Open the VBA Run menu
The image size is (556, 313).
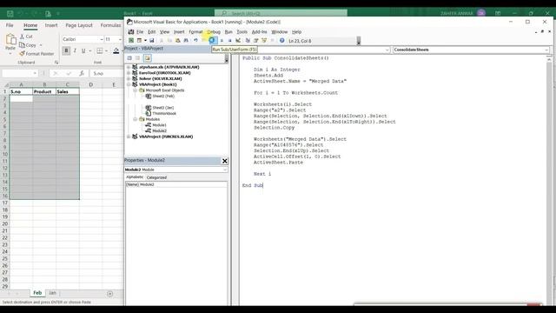[x=228, y=32]
